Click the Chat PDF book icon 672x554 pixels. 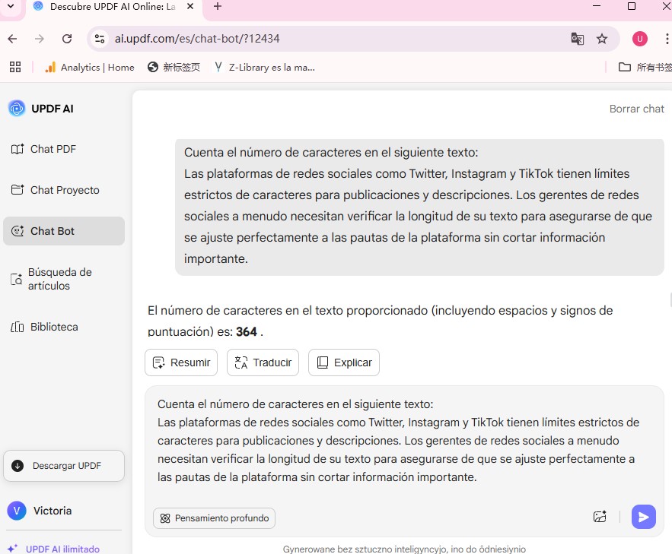tap(18, 149)
